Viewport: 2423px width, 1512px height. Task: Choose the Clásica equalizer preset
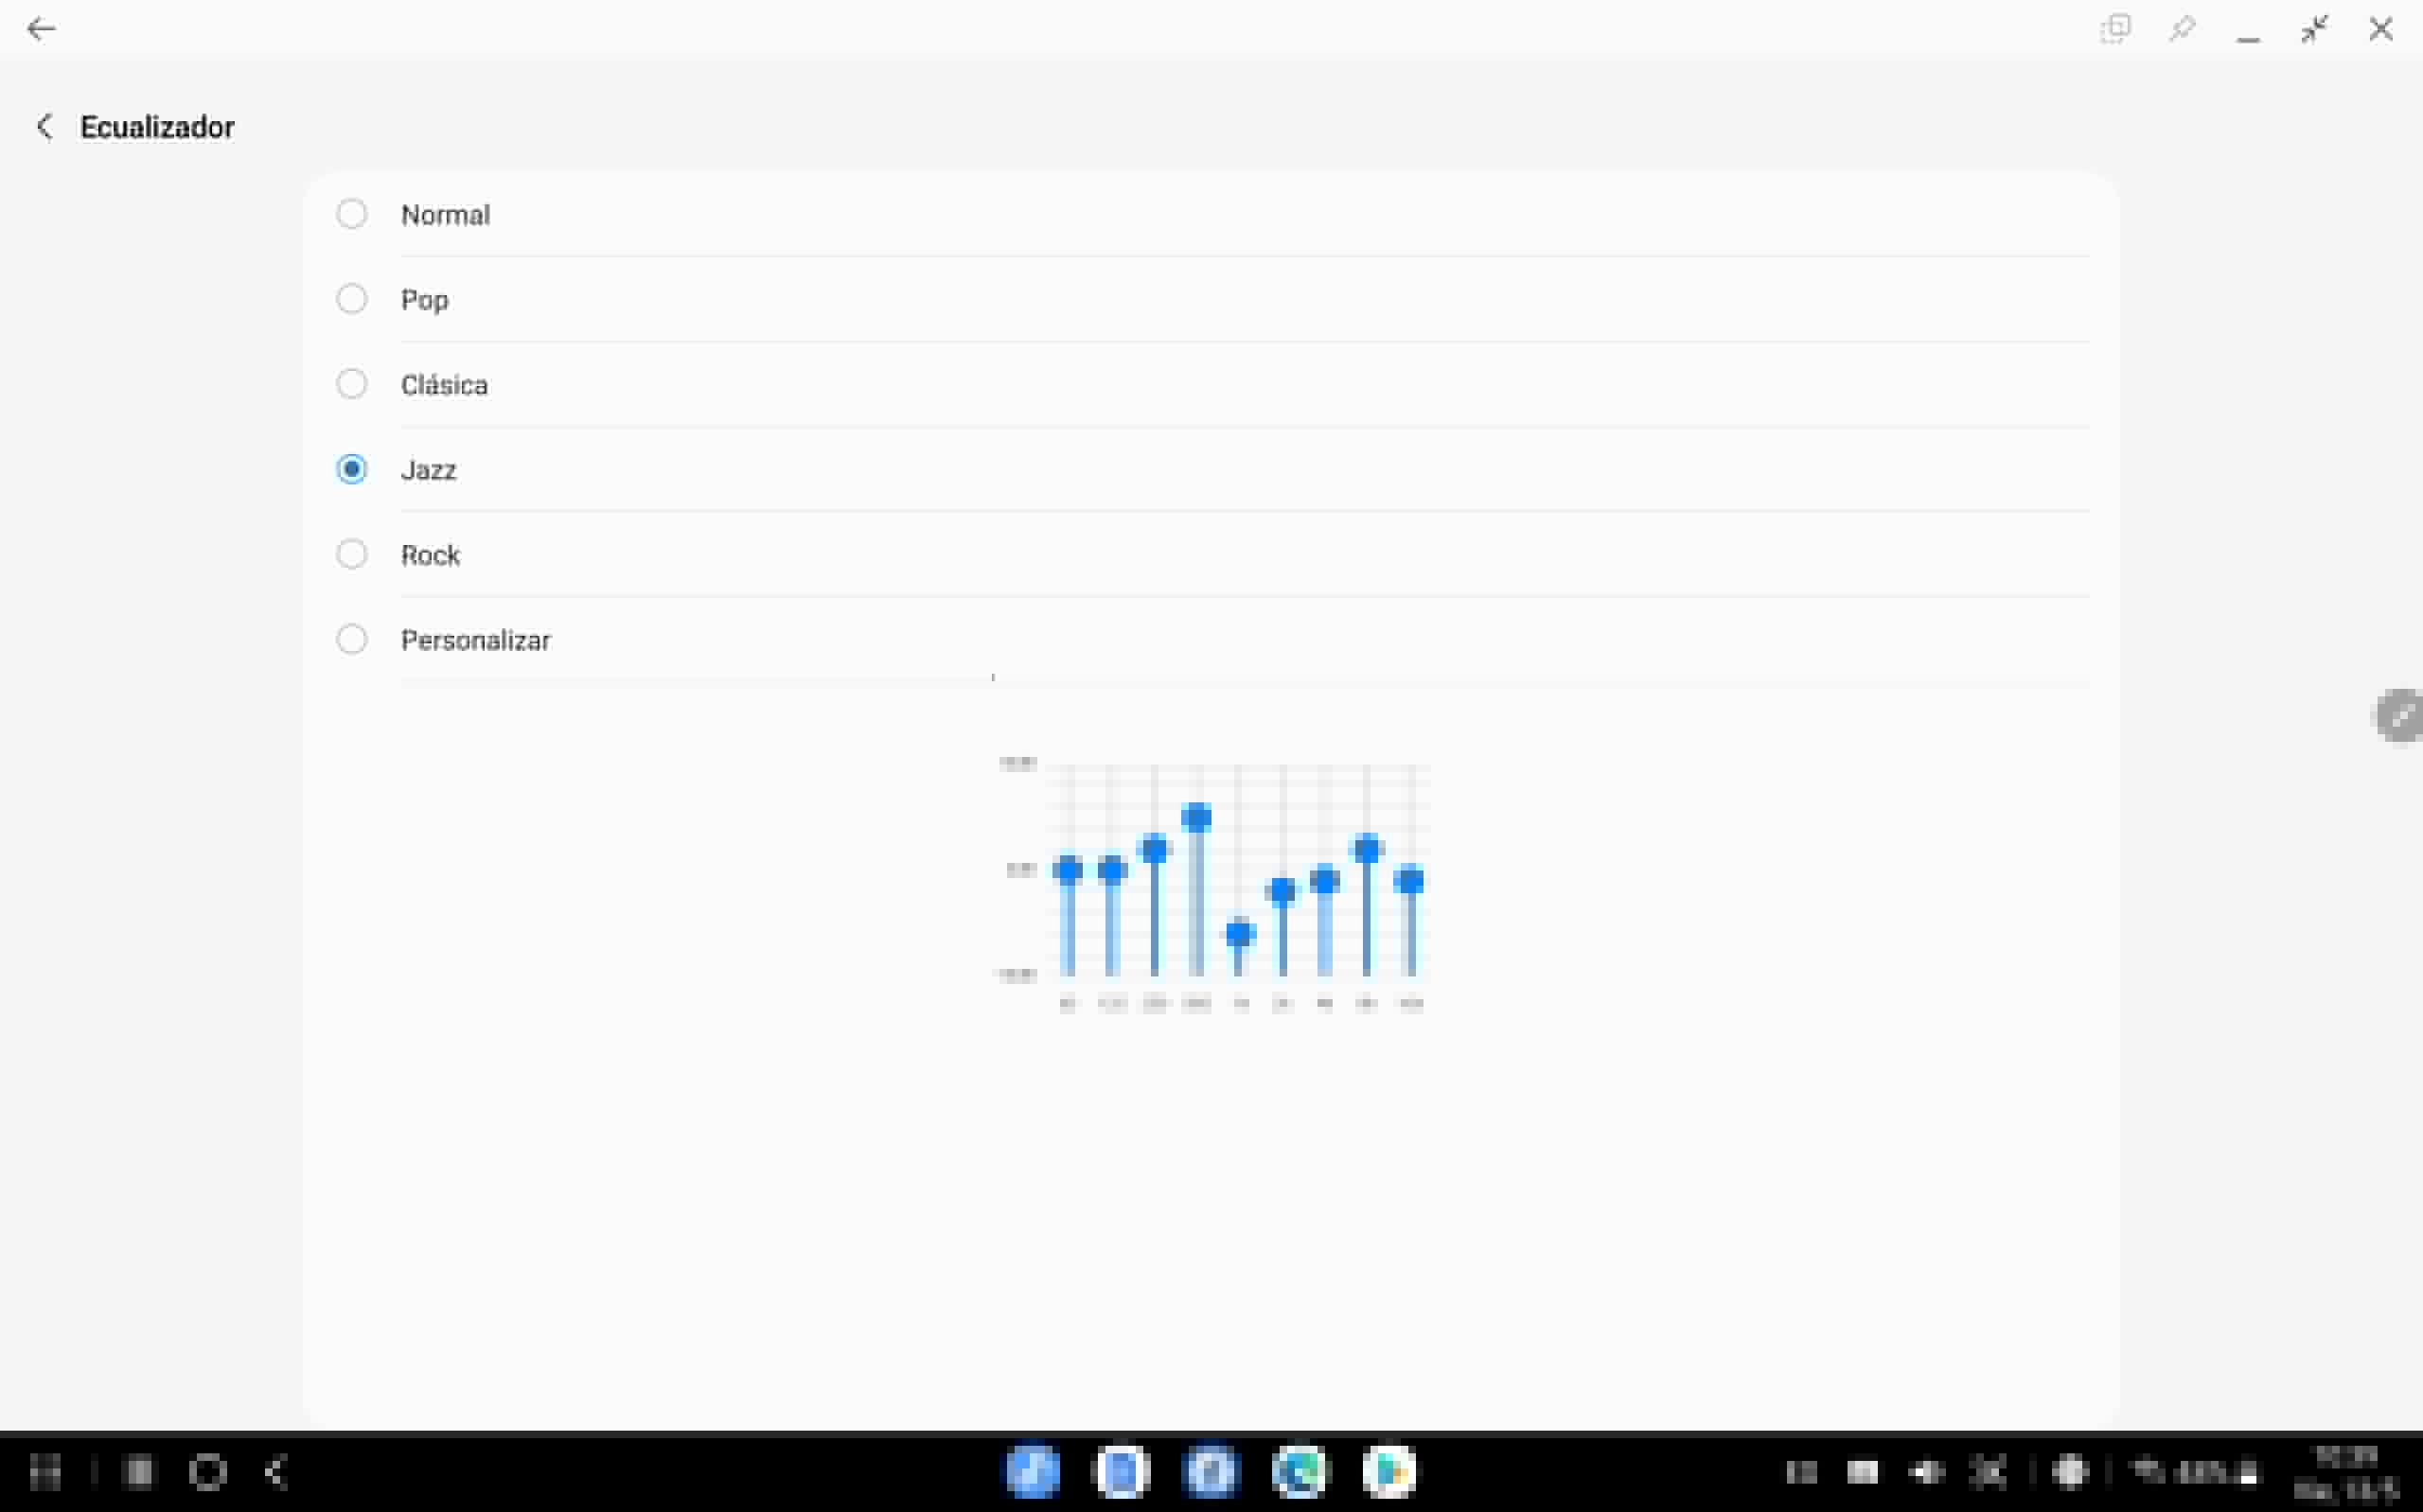point(351,384)
